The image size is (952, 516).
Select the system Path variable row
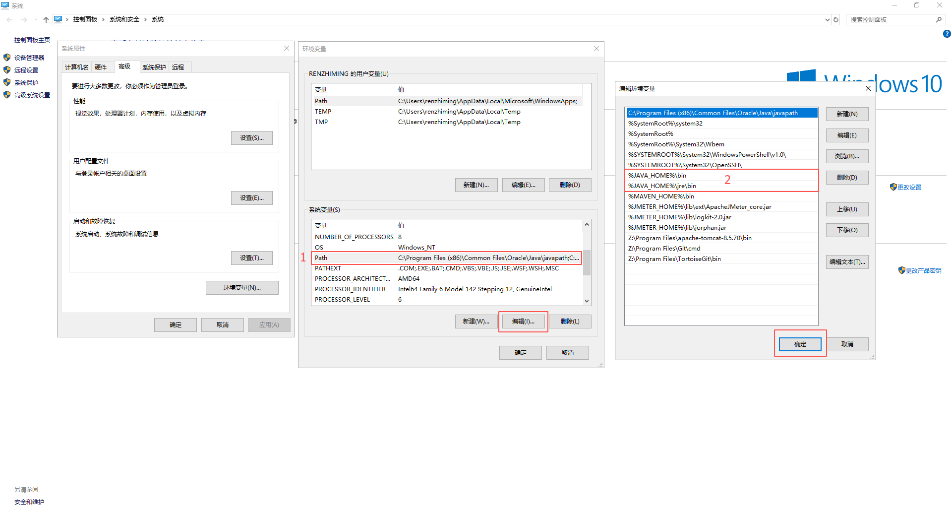pyautogui.click(x=447, y=258)
